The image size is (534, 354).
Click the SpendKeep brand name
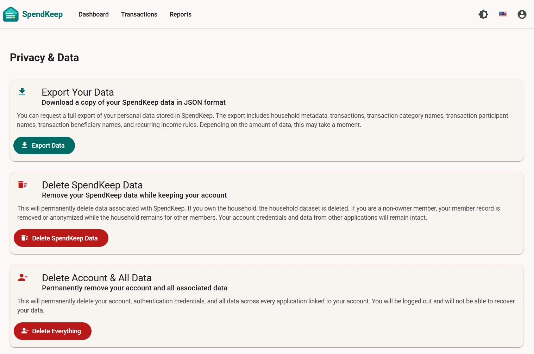point(42,14)
